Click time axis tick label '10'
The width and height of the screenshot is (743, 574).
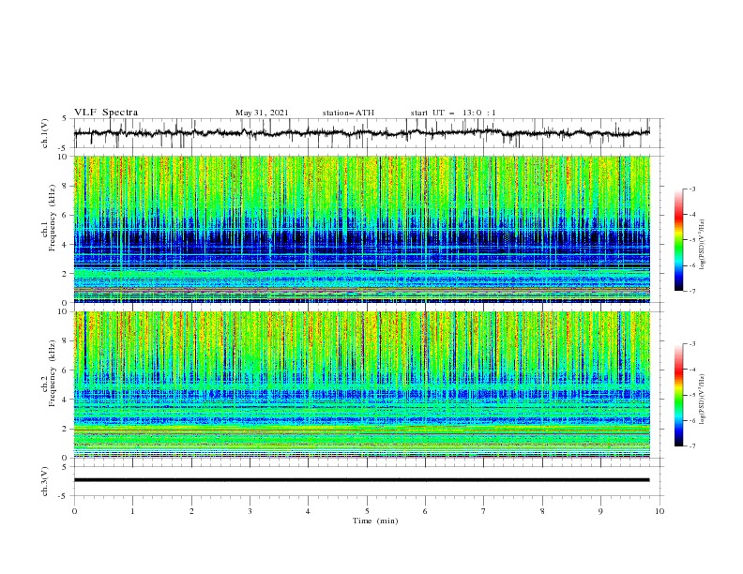pyautogui.click(x=660, y=511)
